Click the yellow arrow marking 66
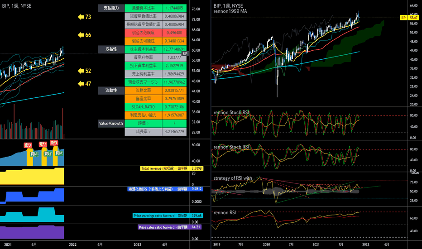Image resolution: width=422 pixels, height=249 pixels. (81, 35)
